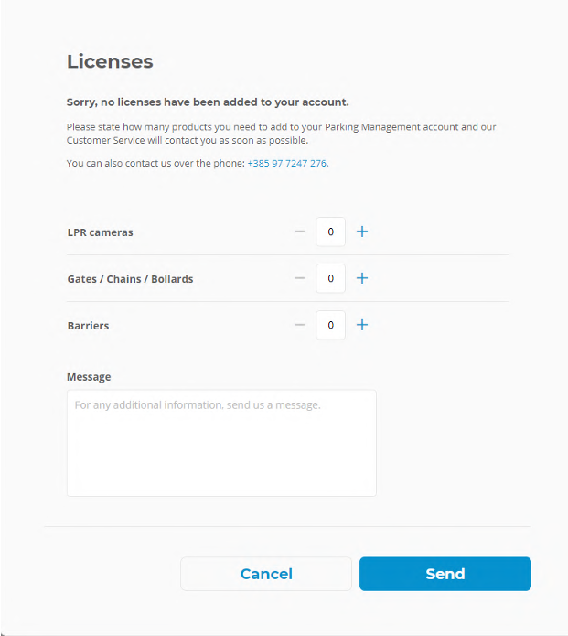The height and width of the screenshot is (636, 568).
Task: Focus the Gates / Chains / Bollards number box
Action: click(x=330, y=278)
